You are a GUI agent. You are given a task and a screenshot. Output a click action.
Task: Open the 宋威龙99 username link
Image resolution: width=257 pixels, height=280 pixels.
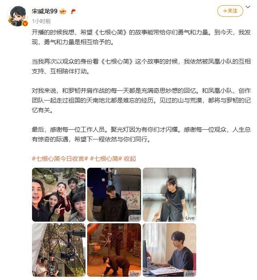[45, 11]
